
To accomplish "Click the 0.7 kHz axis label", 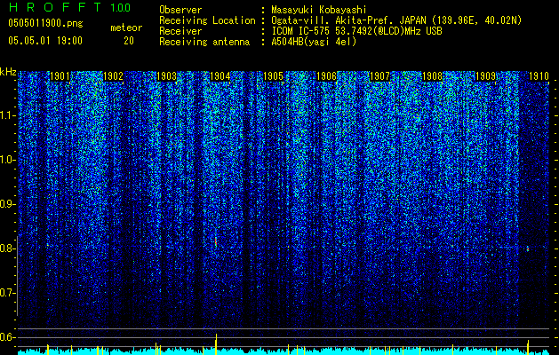I will [8, 293].
